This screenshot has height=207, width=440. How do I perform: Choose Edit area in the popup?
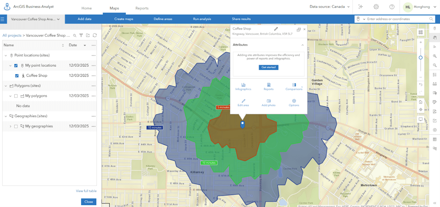tap(243, 103)
